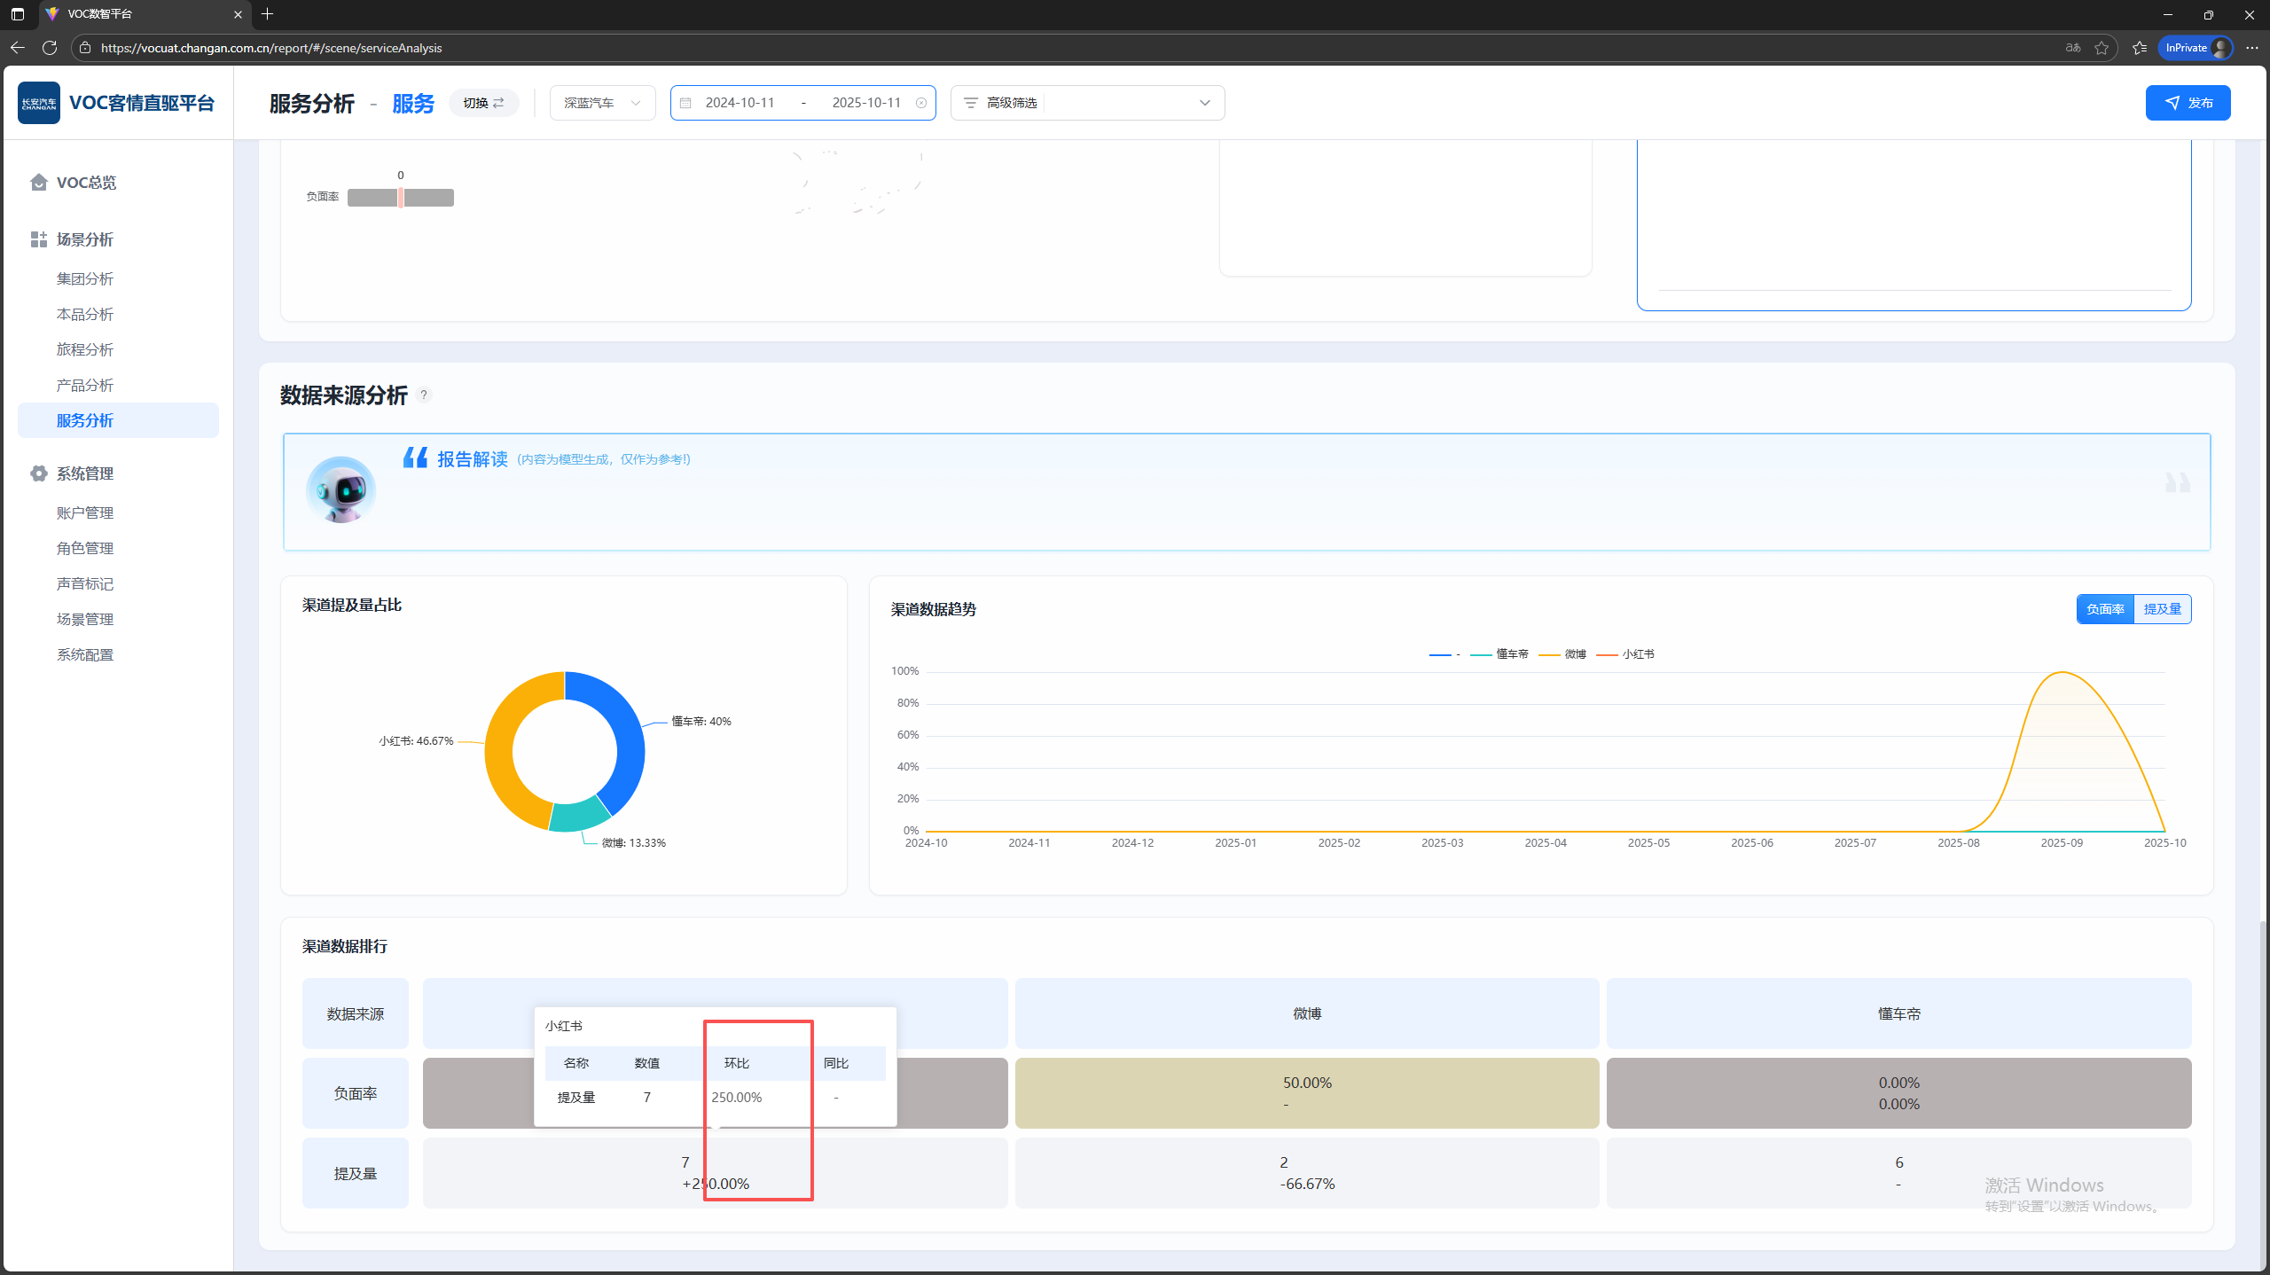Viewport: 2270px width, 1275px height.
Task: Refresh the browser page
Action: click(50, 48)
